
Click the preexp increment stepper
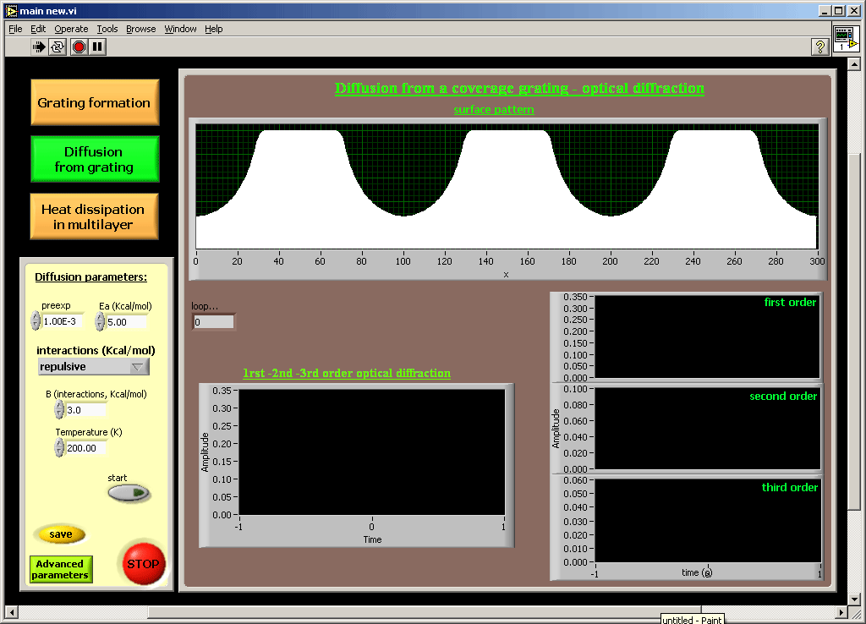[x=36, y=316]
